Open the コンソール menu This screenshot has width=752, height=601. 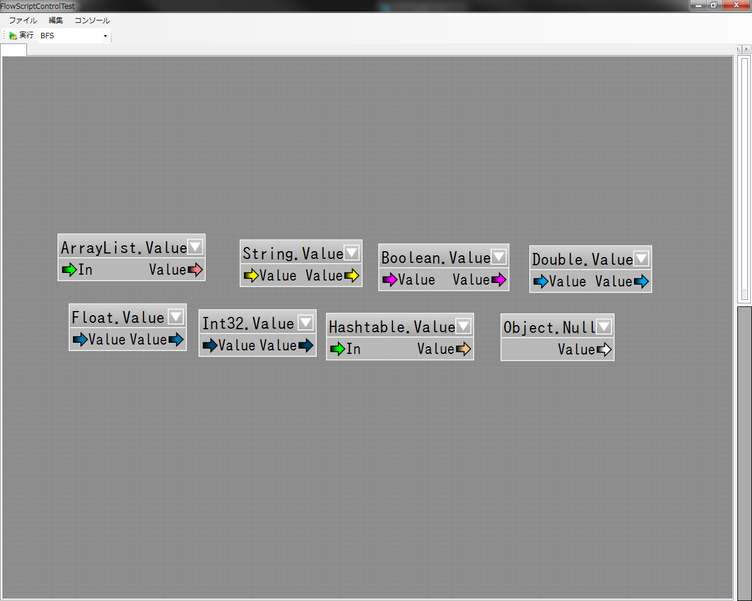pyautogui.click(x=92, y=21)
